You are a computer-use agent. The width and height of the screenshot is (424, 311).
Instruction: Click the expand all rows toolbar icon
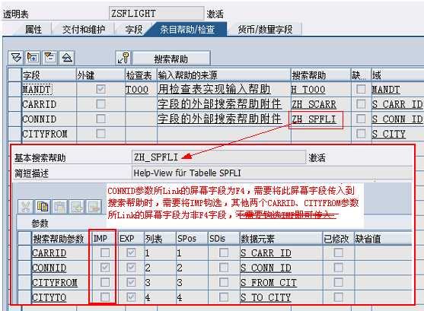tap(16, 58)
